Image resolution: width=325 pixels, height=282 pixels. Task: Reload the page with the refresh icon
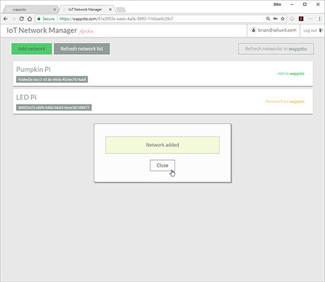tap(21, 19)
